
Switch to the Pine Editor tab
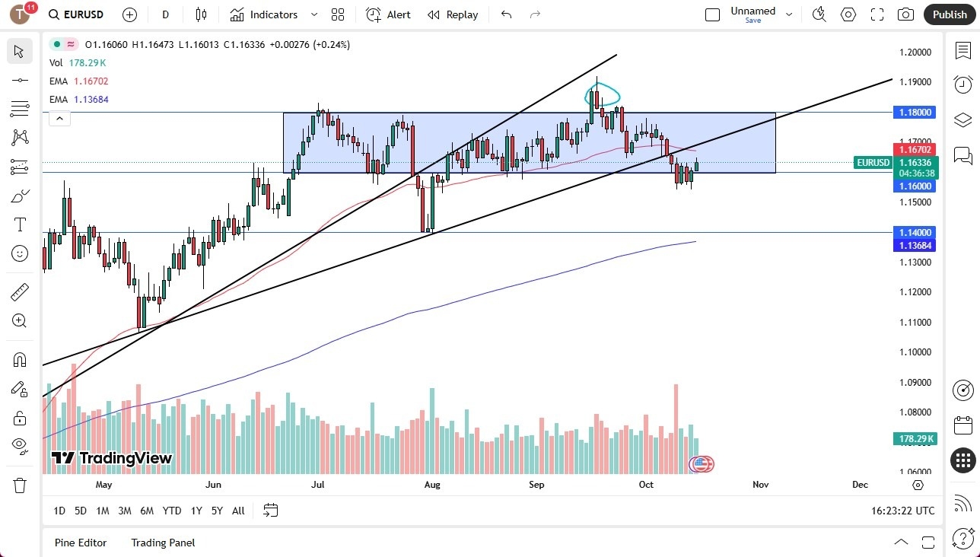coord(81,543)
